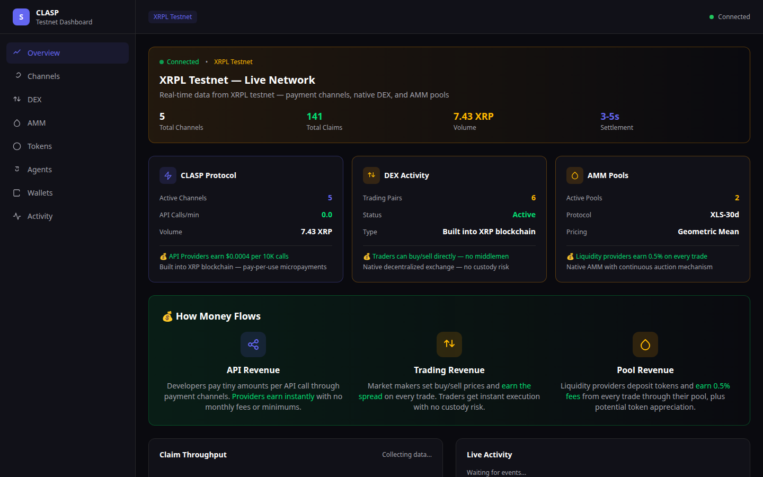Click the Connected status indicator in the header
This screenshot has height=477, width=763.
point(730,16)
